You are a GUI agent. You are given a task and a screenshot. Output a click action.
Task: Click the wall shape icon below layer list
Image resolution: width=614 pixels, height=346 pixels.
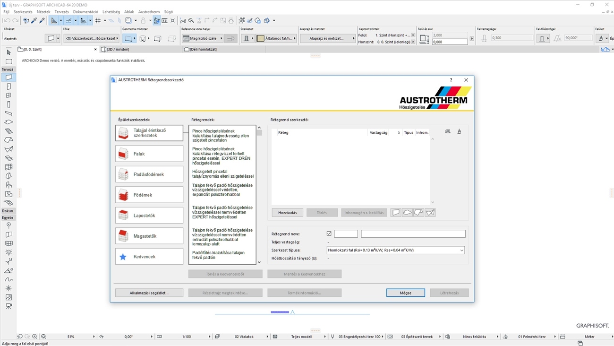pos(396,213)
